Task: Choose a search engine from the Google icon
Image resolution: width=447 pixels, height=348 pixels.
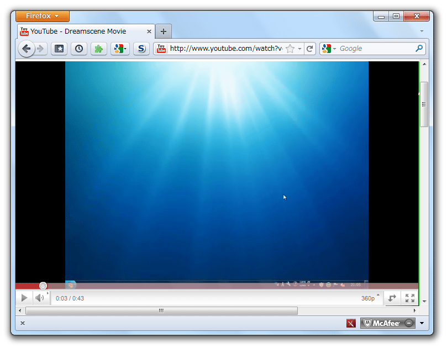Action: pyautogui.click(x=328, y=49)
